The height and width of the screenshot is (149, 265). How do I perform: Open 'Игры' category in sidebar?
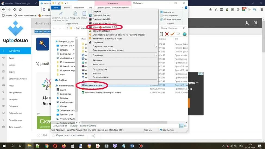tap(11, 86)
